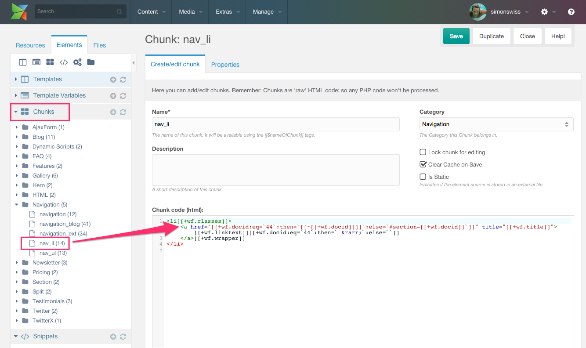Open the settings gear menu

click(545, 12)
